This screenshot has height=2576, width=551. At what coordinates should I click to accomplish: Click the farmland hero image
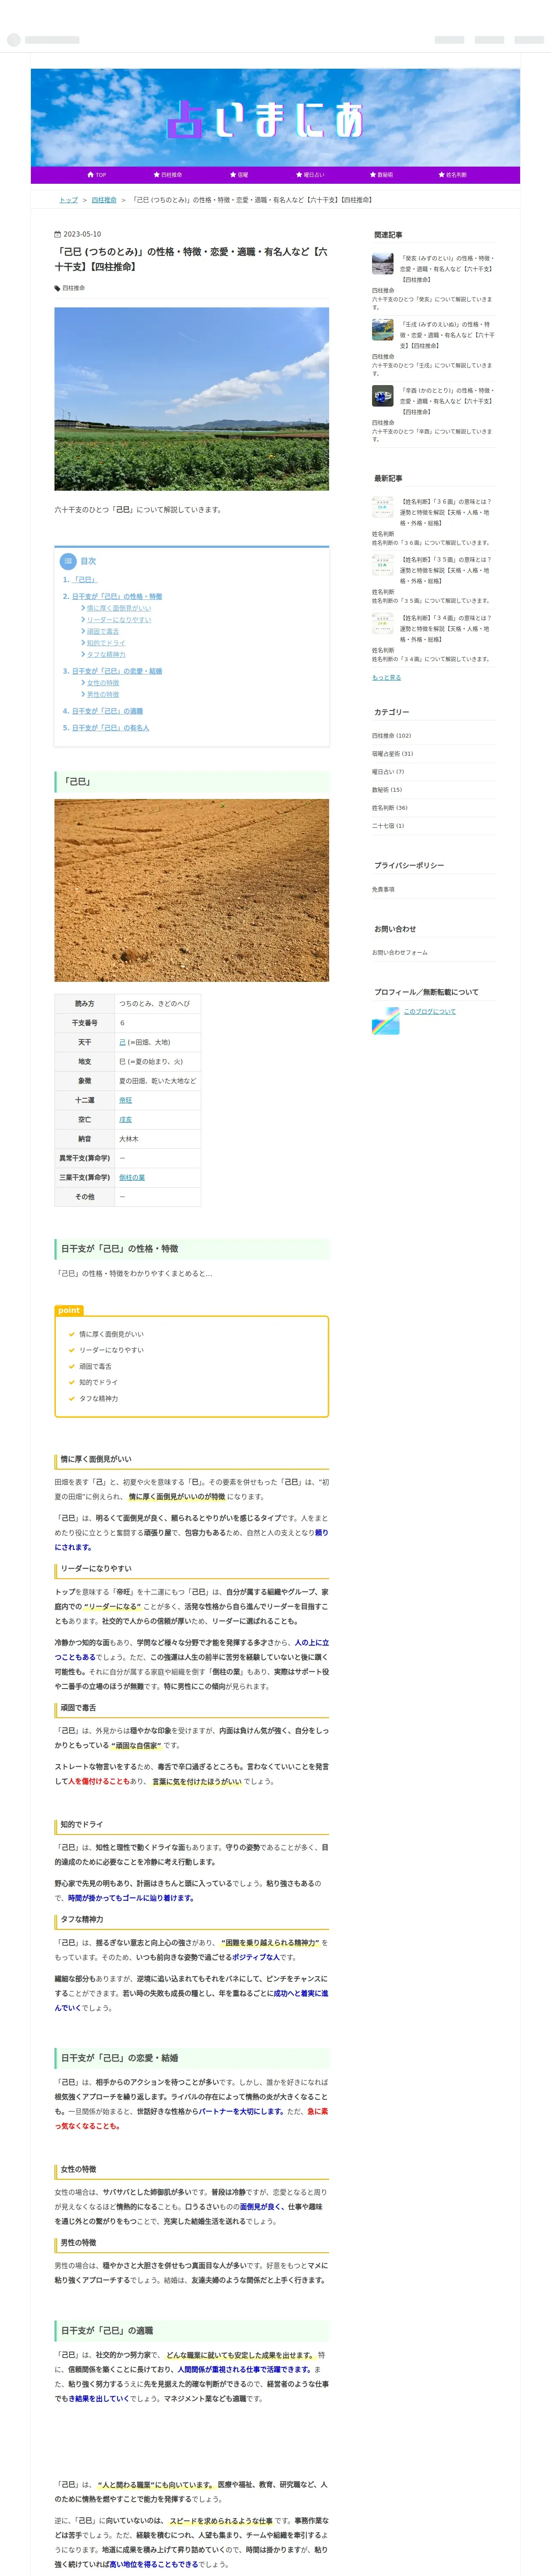coord(191,399)
